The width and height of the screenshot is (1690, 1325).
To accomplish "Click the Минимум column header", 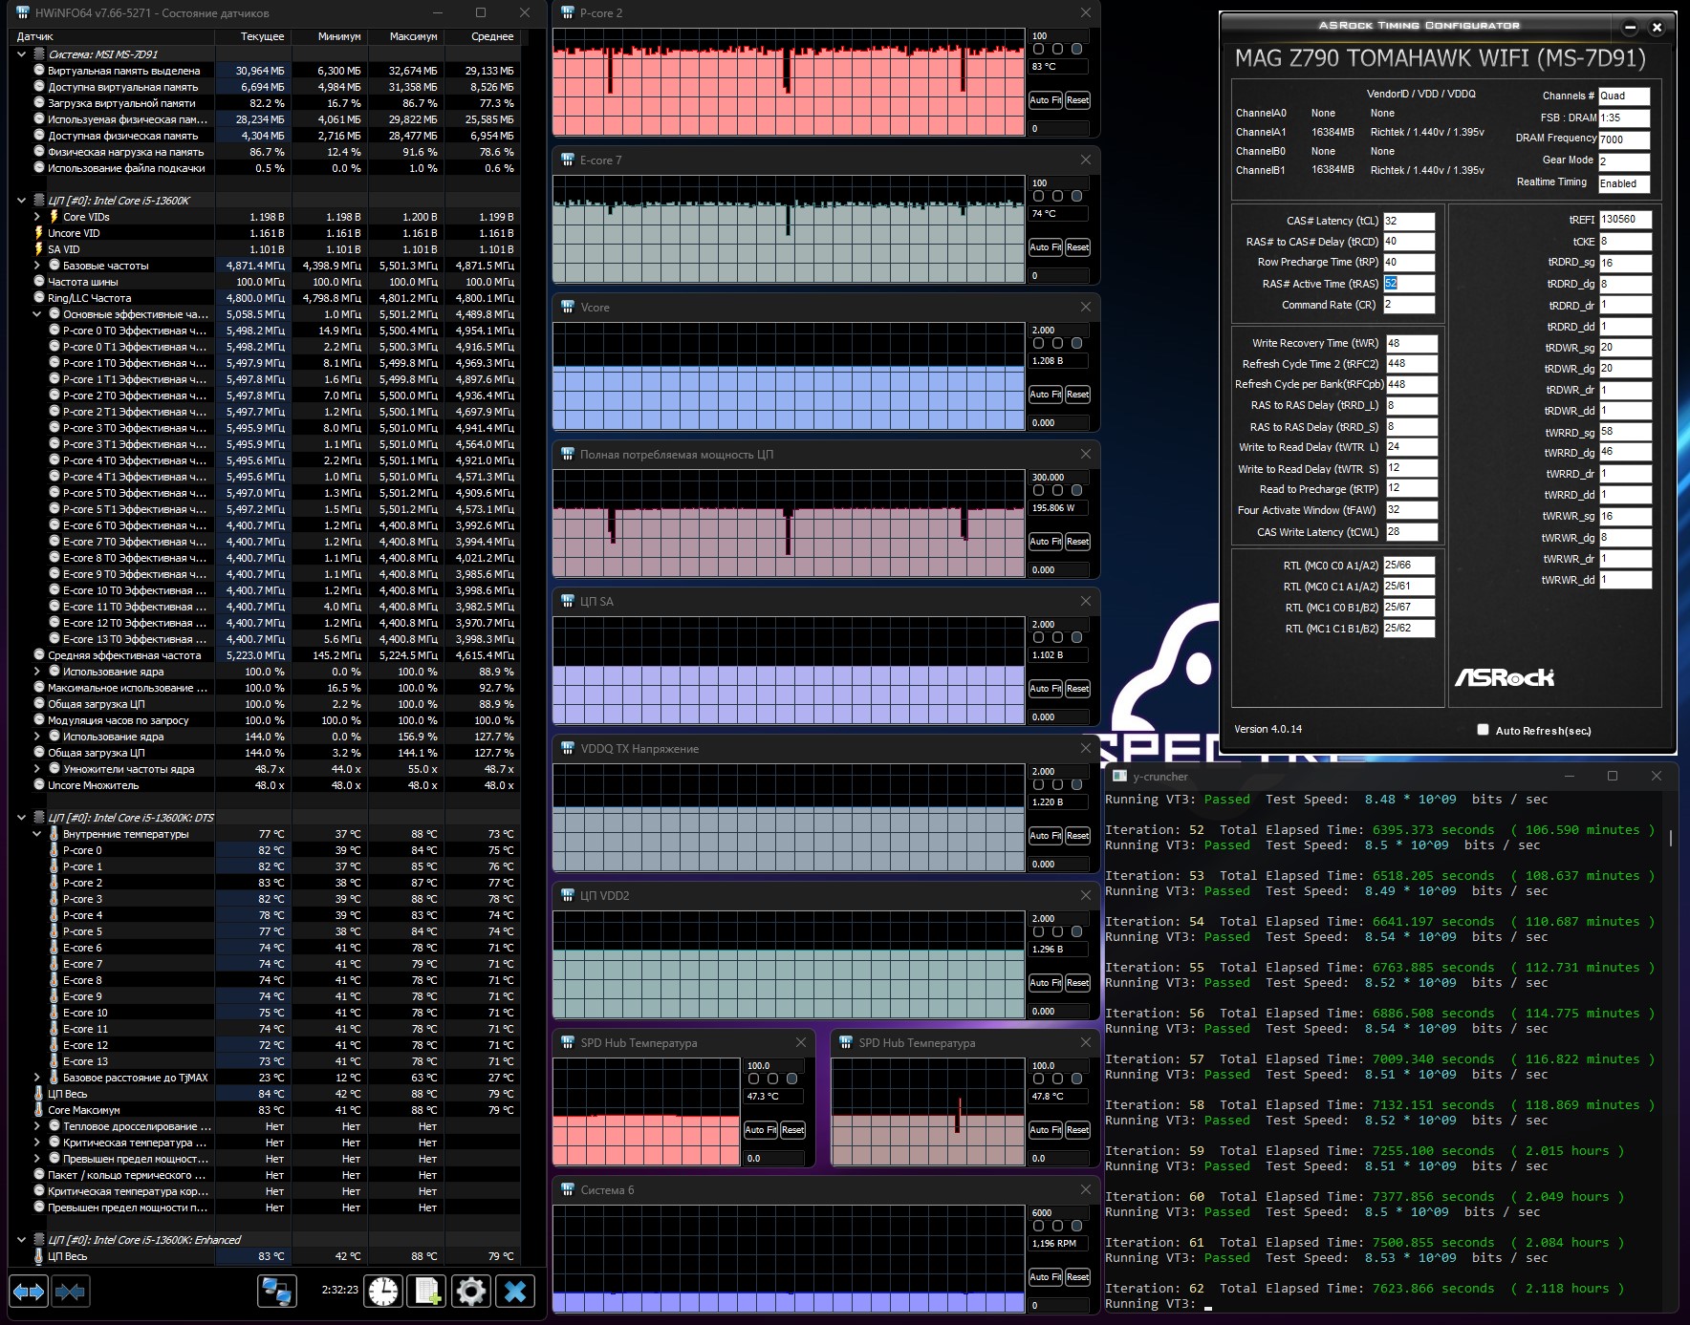I will coord(329,36).
